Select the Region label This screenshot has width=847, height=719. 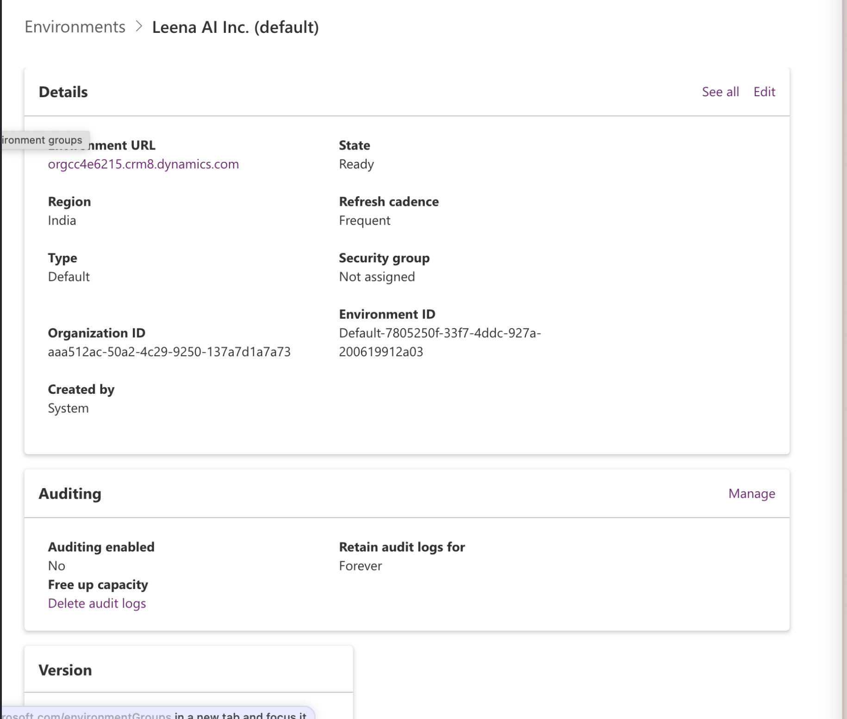coord(69,201)
